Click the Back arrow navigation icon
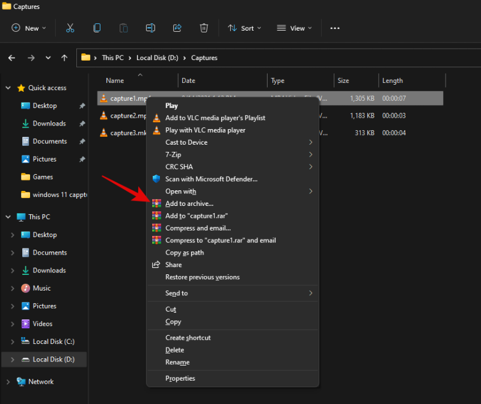The height and width of the screenshot is (404, 481). coord(11,58)
